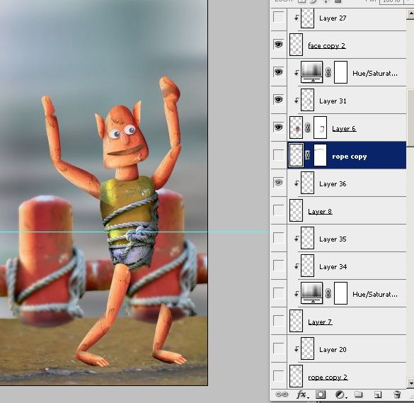414x403 pixels.
Task: Select the layer named Layer 35
Action: pos(333,239)
